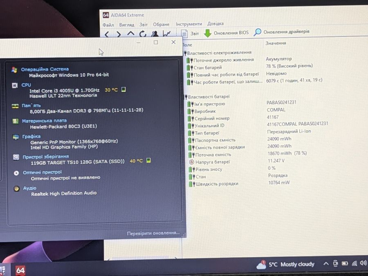Click the Значення column header
The image size is (368, 276).
point(276,43)
